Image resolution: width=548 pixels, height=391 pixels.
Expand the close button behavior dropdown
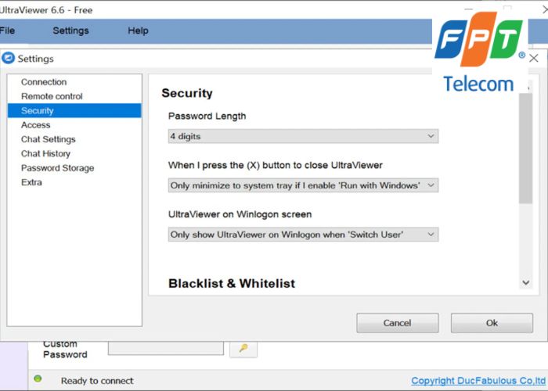[303, 185]
